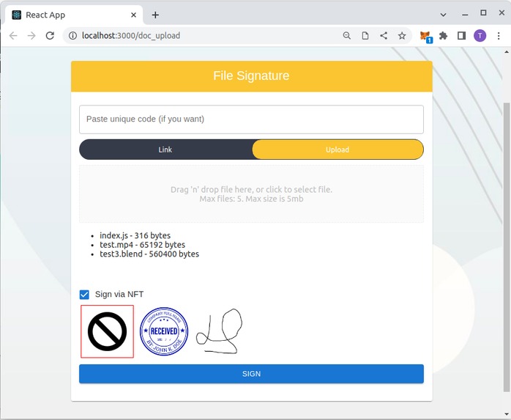The image size is (511, 420).
Task: Toggle the browser side panel icon
Action: pyautogui.click(x=461, y=36)
